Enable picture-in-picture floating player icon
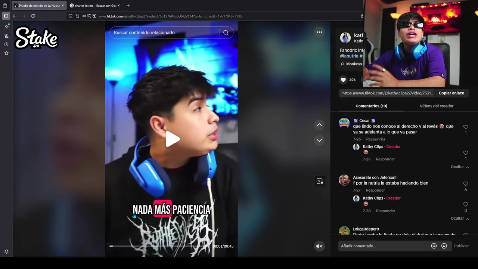Image resolution: width=478 pixels, height=269 pixels. 320,181
